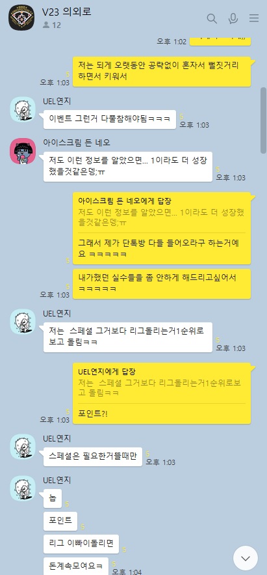
Task: Open UEL연지 avatar beside 스페셜은 필요한거뜰때만
Action: 23,447
